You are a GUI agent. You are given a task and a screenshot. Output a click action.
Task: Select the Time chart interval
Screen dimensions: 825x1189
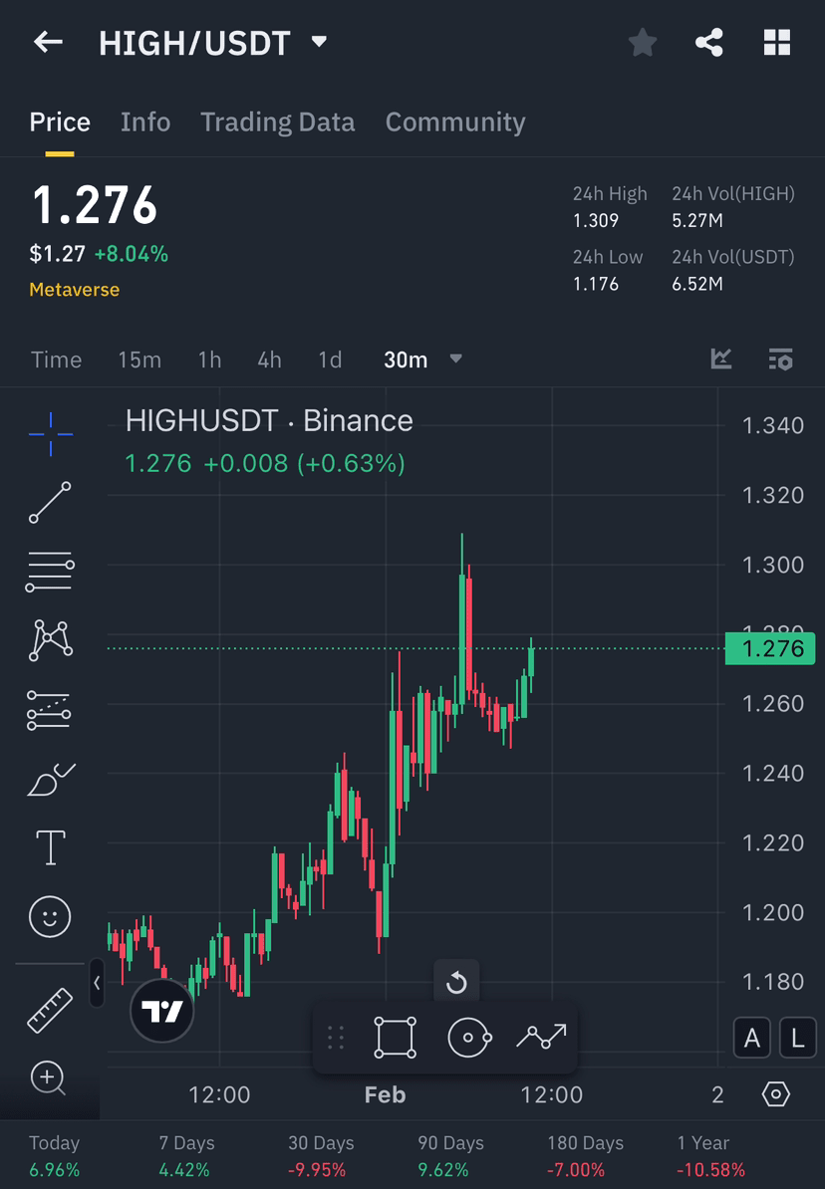[x=56, y=359]
